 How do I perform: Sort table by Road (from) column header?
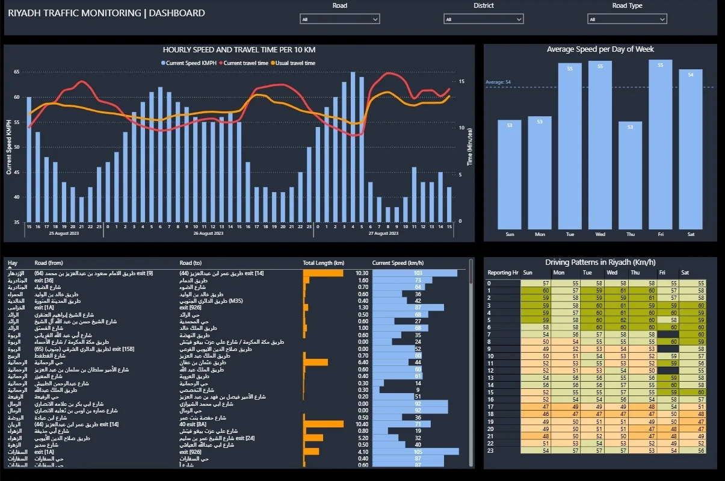[x=49, y=262]
